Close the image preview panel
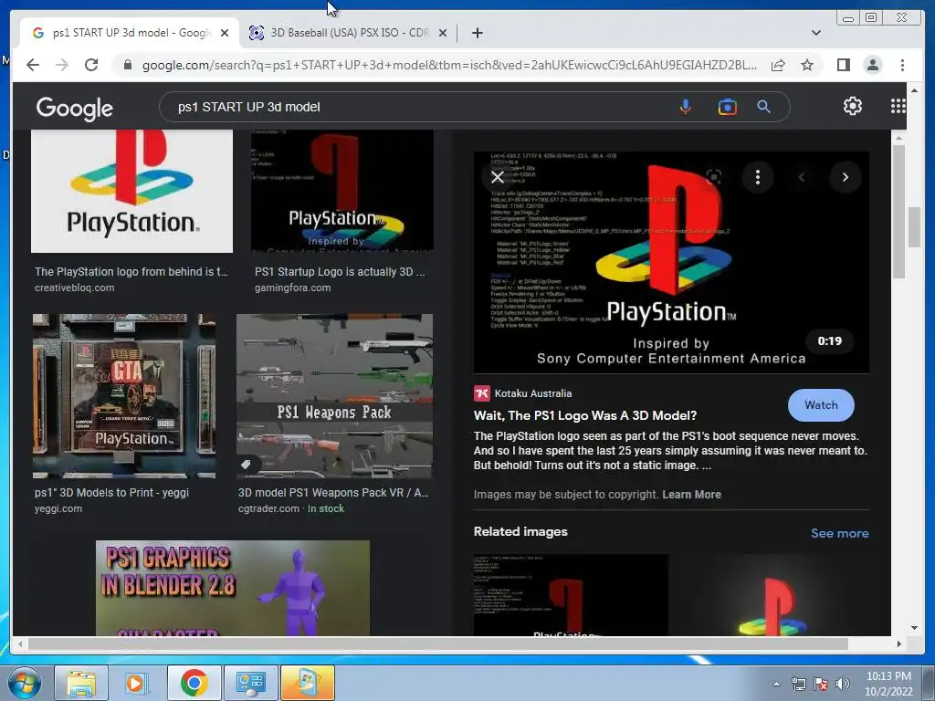The height and width of the screenshot is (701, 935). [498, 177]
